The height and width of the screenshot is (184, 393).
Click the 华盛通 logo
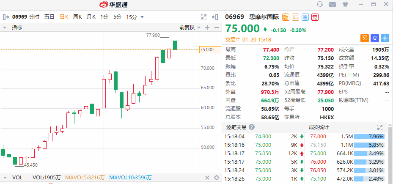pyautogui.click(x=113, y=4)
